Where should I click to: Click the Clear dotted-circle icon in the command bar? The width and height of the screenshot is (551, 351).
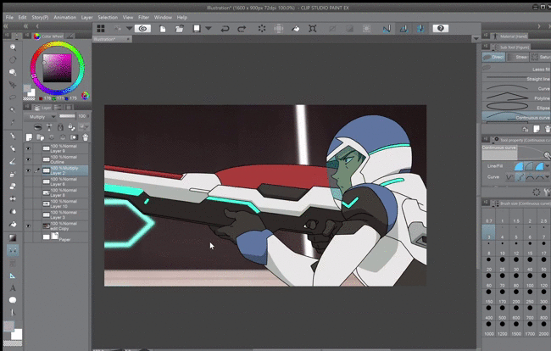click(x=262, y=29)
